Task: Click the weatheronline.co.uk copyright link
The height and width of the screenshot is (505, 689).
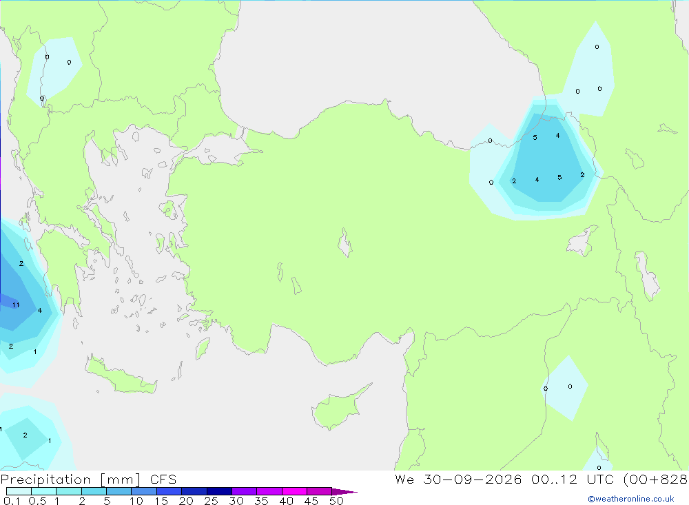Action: tap(631, 499)
